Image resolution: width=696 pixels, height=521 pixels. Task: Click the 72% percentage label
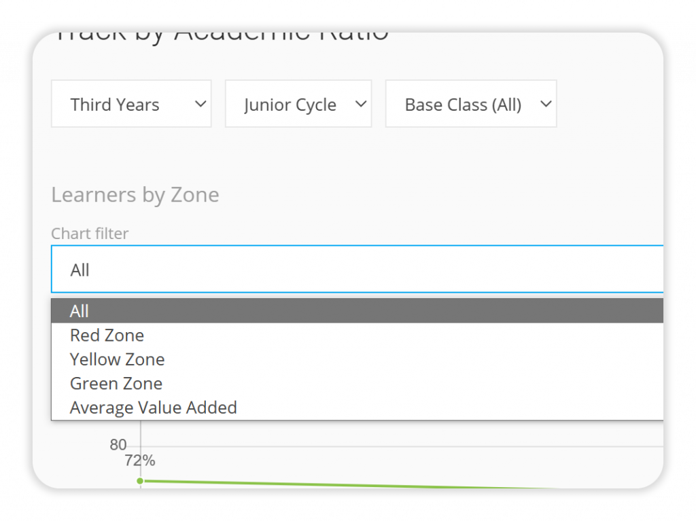pyautogui.click(x=139, y=460)
